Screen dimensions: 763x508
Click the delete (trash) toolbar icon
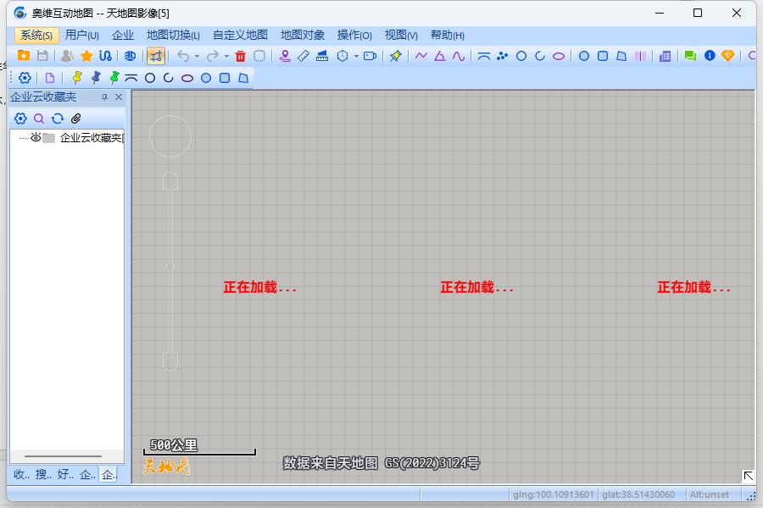(x=242, y=56)
